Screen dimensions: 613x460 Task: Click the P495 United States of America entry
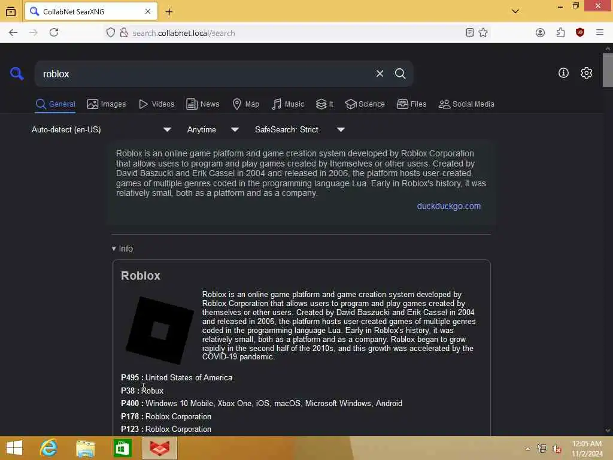tap(177, 377)
